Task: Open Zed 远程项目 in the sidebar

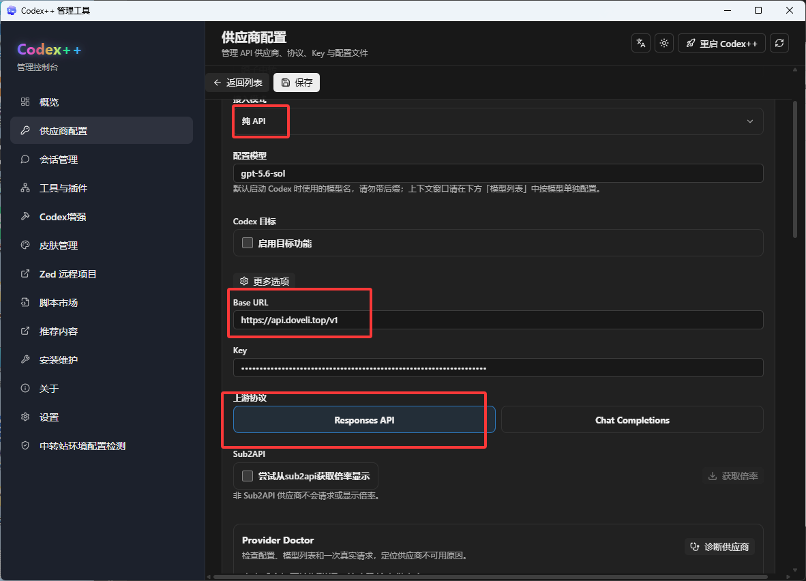Action: tap(102, 273)
